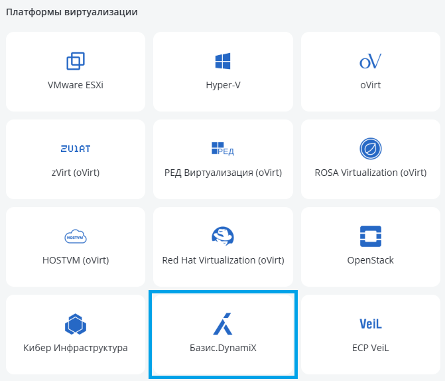Select the Hyper-V label
This screenshot has width=445, height=381.
click(223, 85)
